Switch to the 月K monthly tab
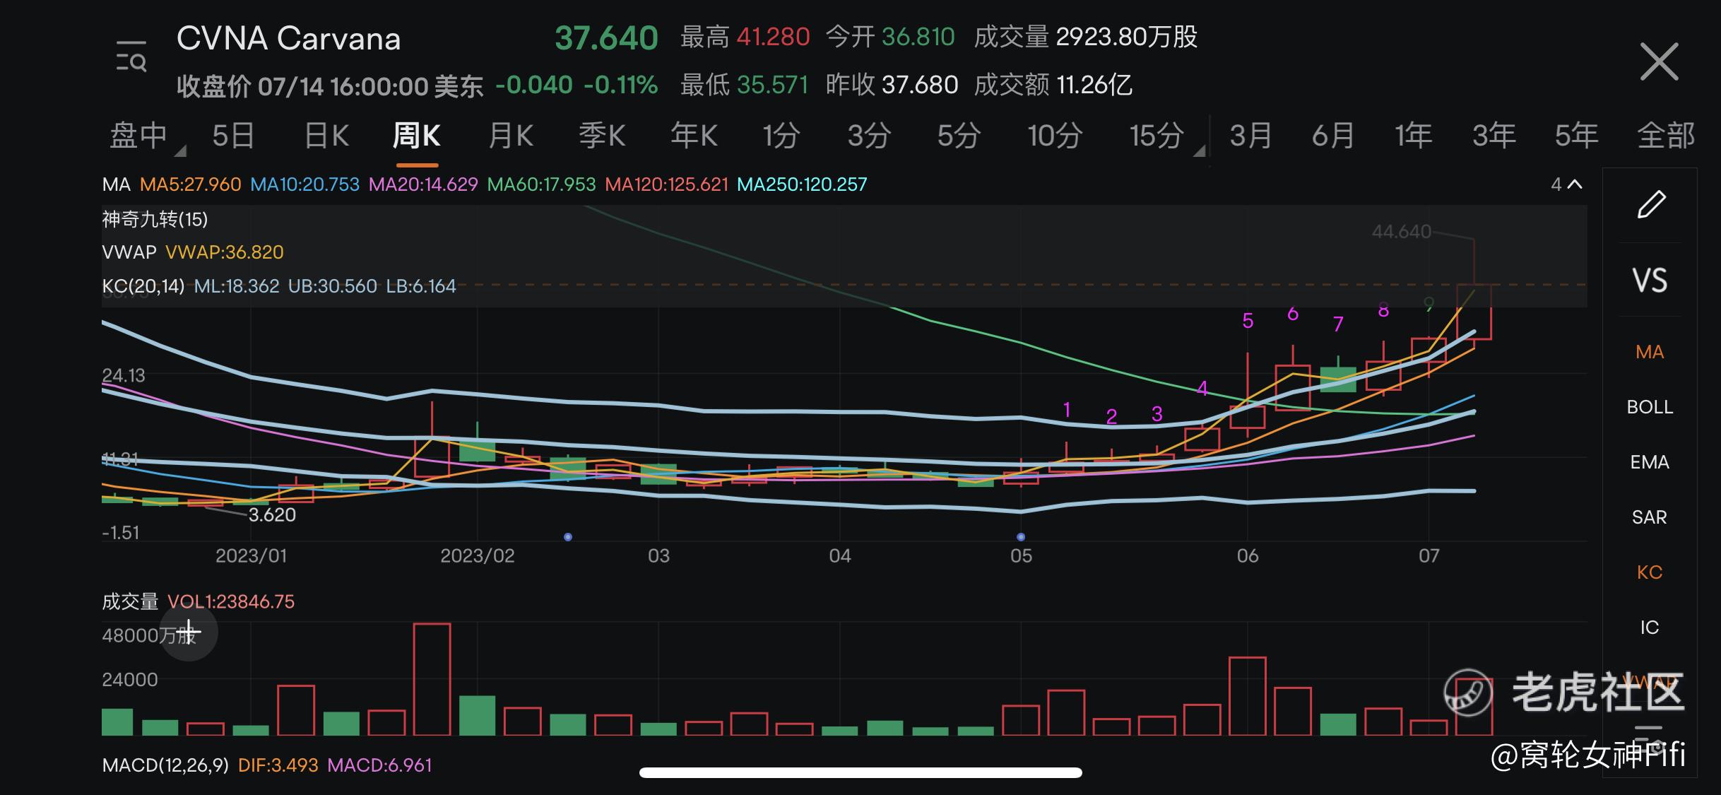The width and height of the screenshot is (1721, 795). [511, 135]
